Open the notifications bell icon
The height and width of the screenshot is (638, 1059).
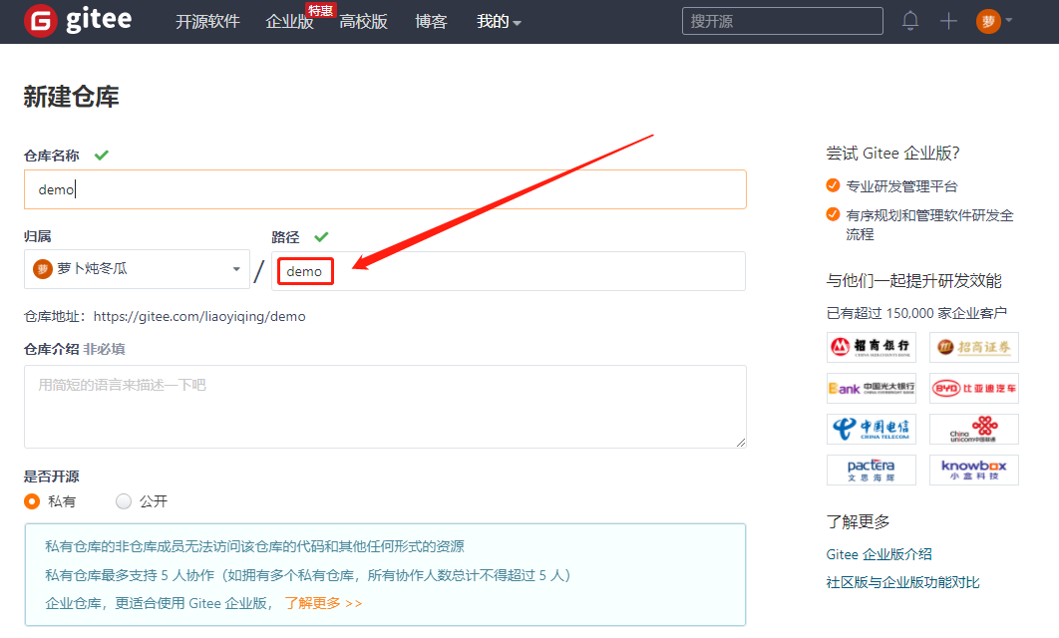click(910, 21)
